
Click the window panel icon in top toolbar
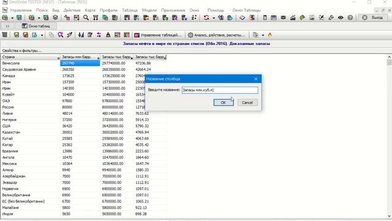[274, 18]
